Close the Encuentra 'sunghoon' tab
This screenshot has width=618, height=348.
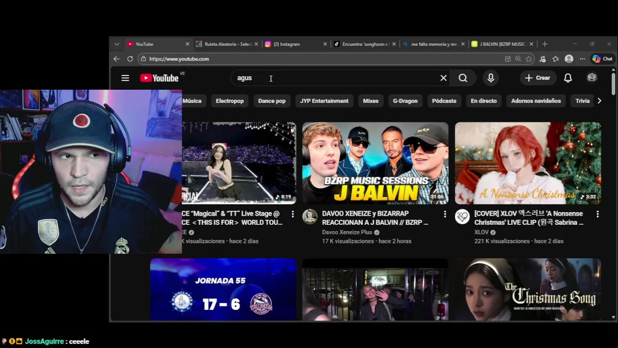[x=394, y=44]
